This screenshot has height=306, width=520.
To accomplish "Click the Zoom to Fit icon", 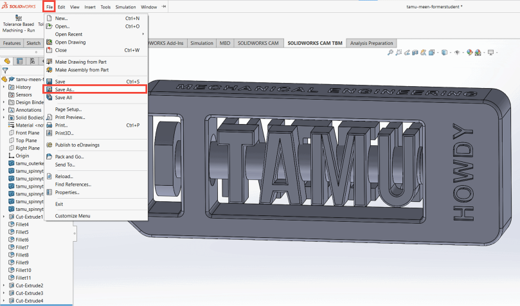I will click(x=390, y=52).
